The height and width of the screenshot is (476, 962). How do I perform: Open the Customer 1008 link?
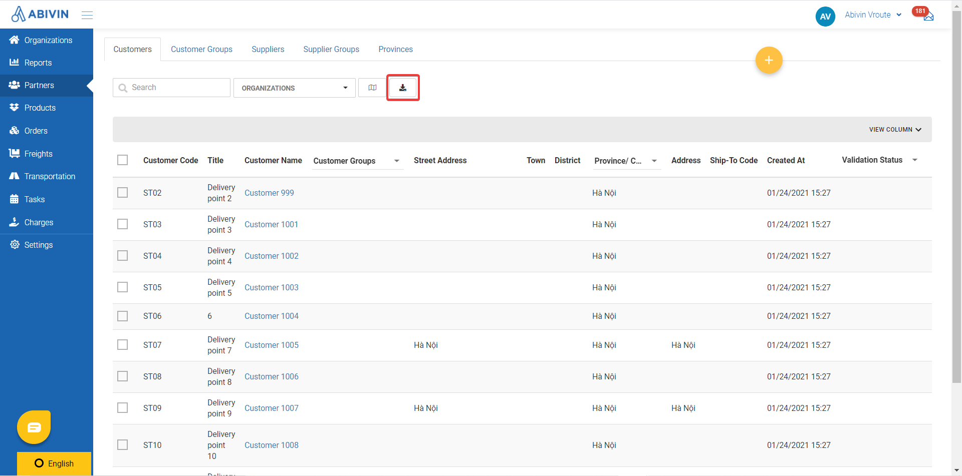(x=271, y=445)
